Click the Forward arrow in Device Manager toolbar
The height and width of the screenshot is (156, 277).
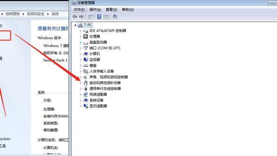81,16
